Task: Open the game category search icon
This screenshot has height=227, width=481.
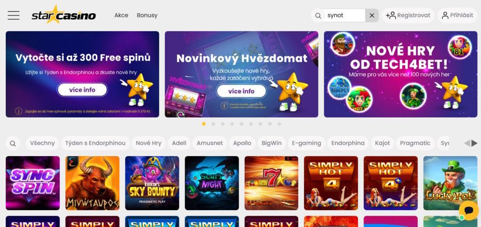Action: click(13, 143)
